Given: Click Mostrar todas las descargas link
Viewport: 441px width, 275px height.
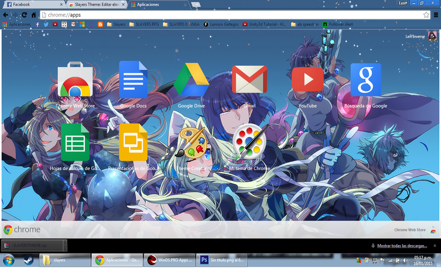Looking at the screenshot, I should 402,246.
